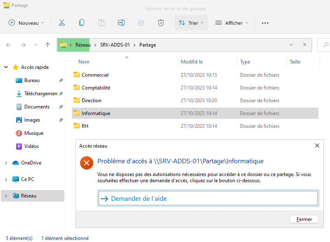The width and height of the screenshot is (330, 242).
Task: Cut selection with the scissors icon
Action: click(62, 23)
